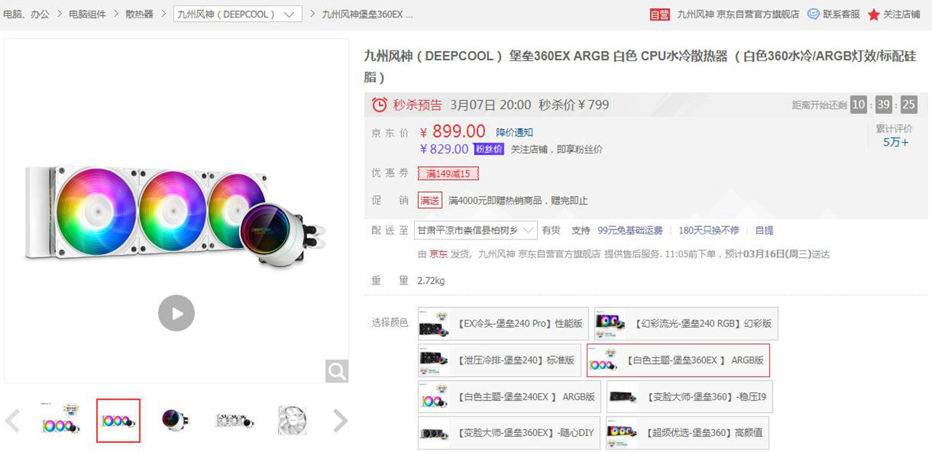932x452 pixels.
Task: Select option 变脸大师-堡垒360EX 随心DIY
Action: pyautogui.click(x=509, y=433)
